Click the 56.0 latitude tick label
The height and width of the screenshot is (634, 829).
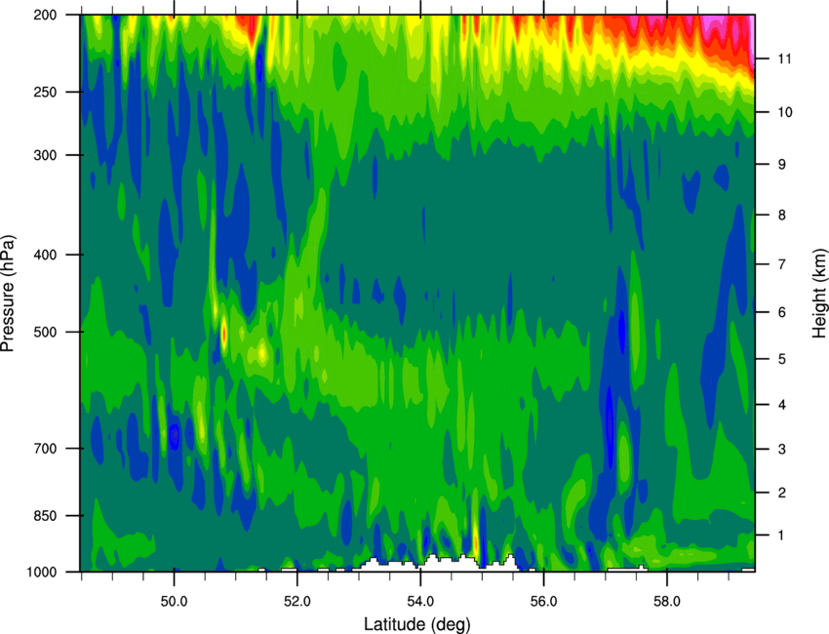(543, 602)
